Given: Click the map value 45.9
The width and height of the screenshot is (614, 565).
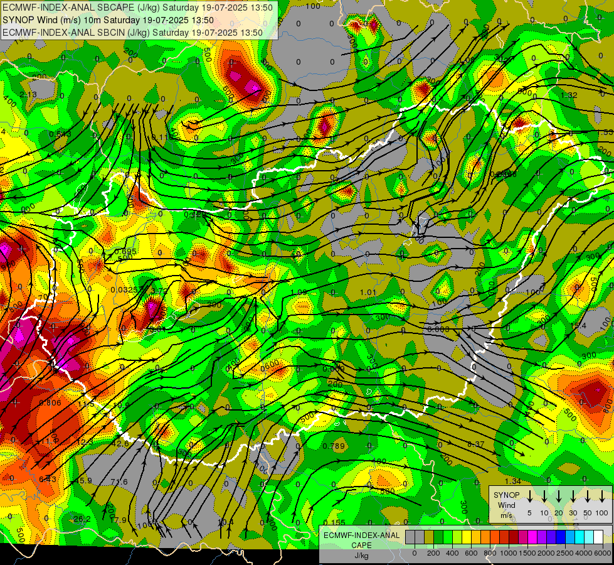Looking at the screenshot, I should 83,480.
